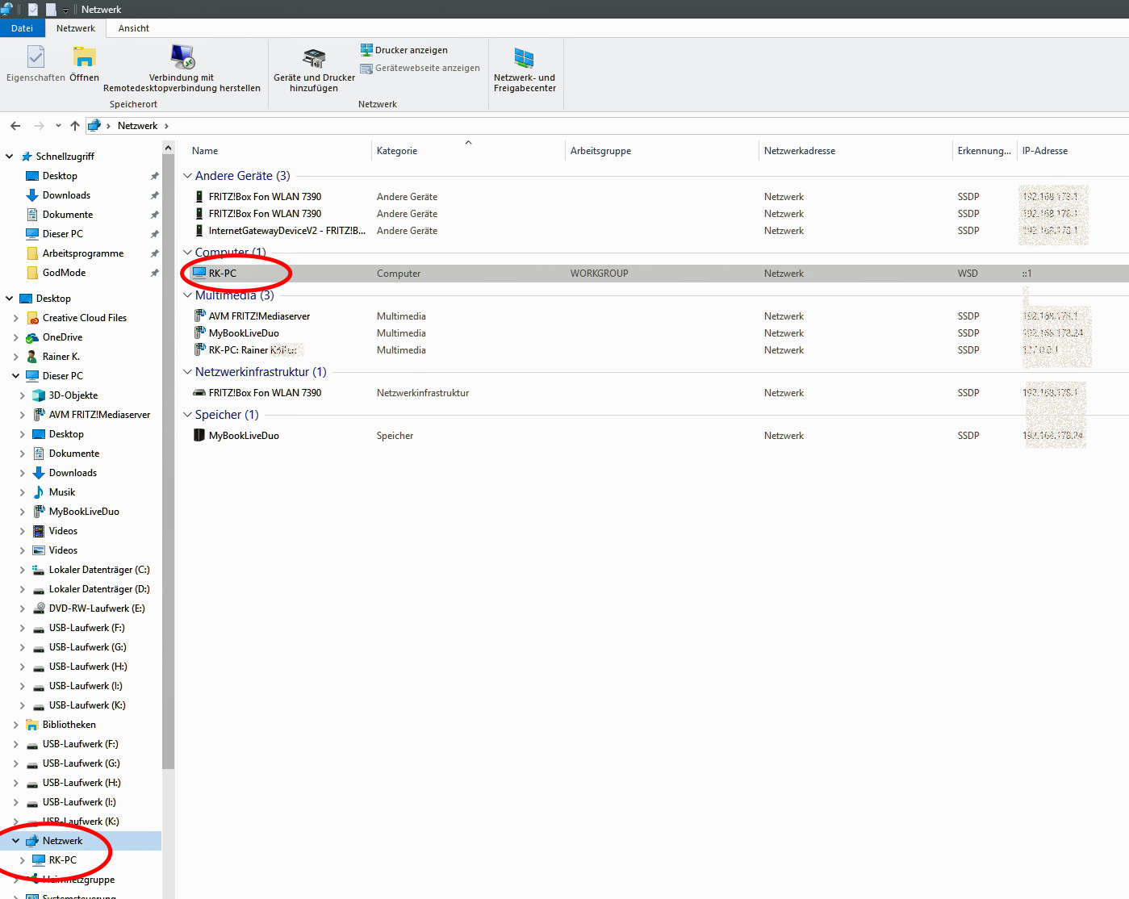Sort by the Arbeitsgruppe column header

coord(600,151)
